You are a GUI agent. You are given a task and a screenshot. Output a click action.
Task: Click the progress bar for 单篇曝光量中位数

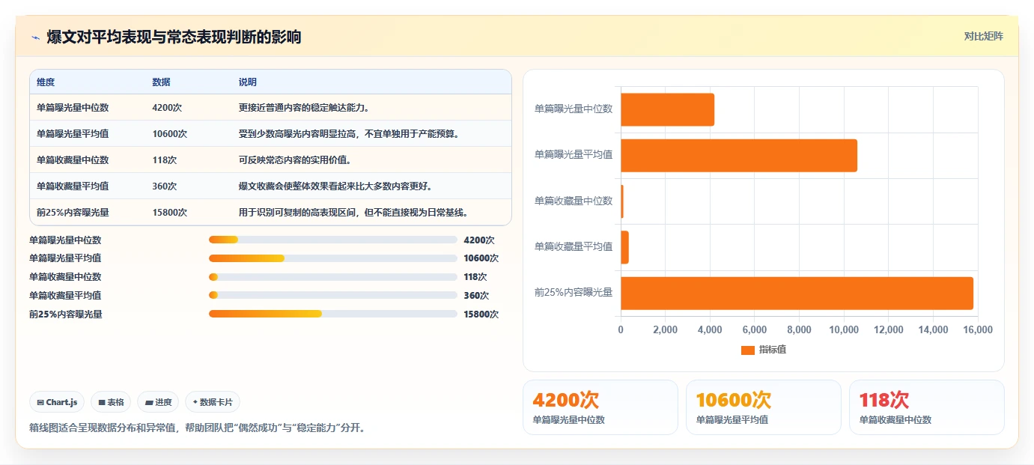coord(332,240)
